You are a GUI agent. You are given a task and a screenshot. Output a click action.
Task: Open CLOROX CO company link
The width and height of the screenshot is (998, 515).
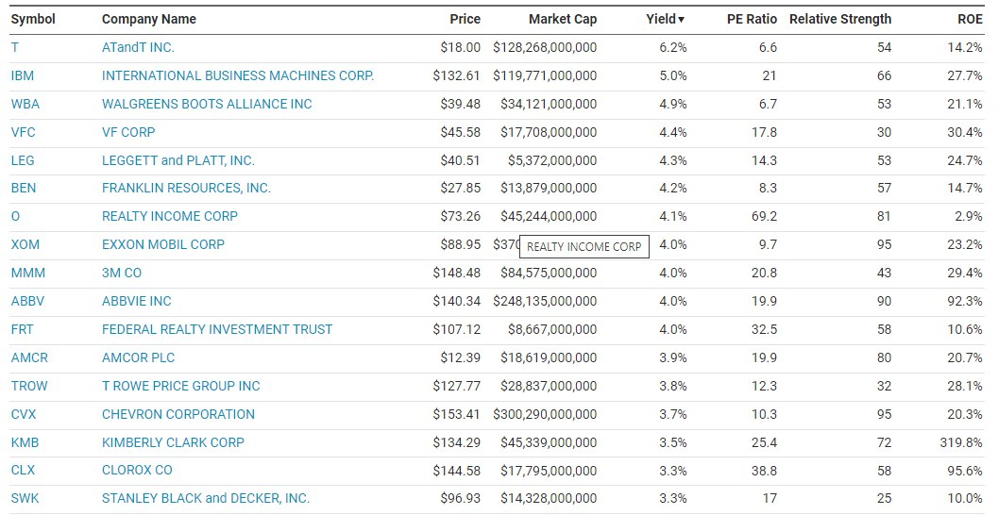click(138, 470)
